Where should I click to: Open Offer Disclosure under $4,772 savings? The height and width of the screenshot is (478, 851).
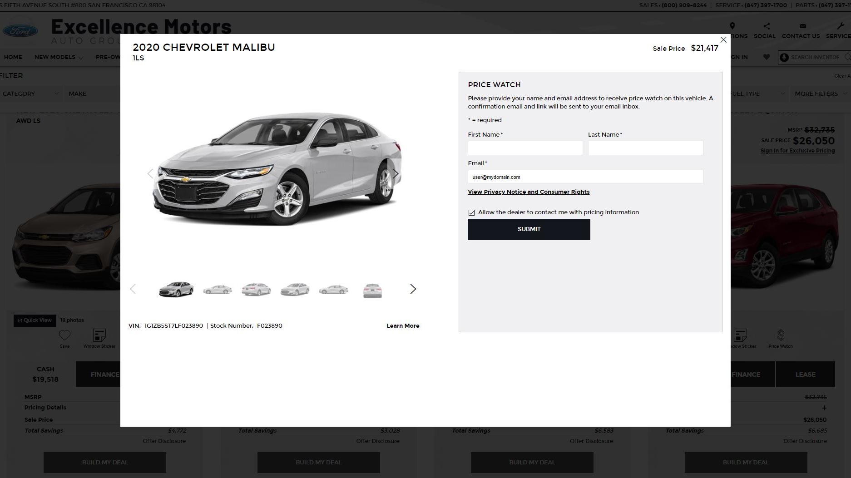(164, 441)
